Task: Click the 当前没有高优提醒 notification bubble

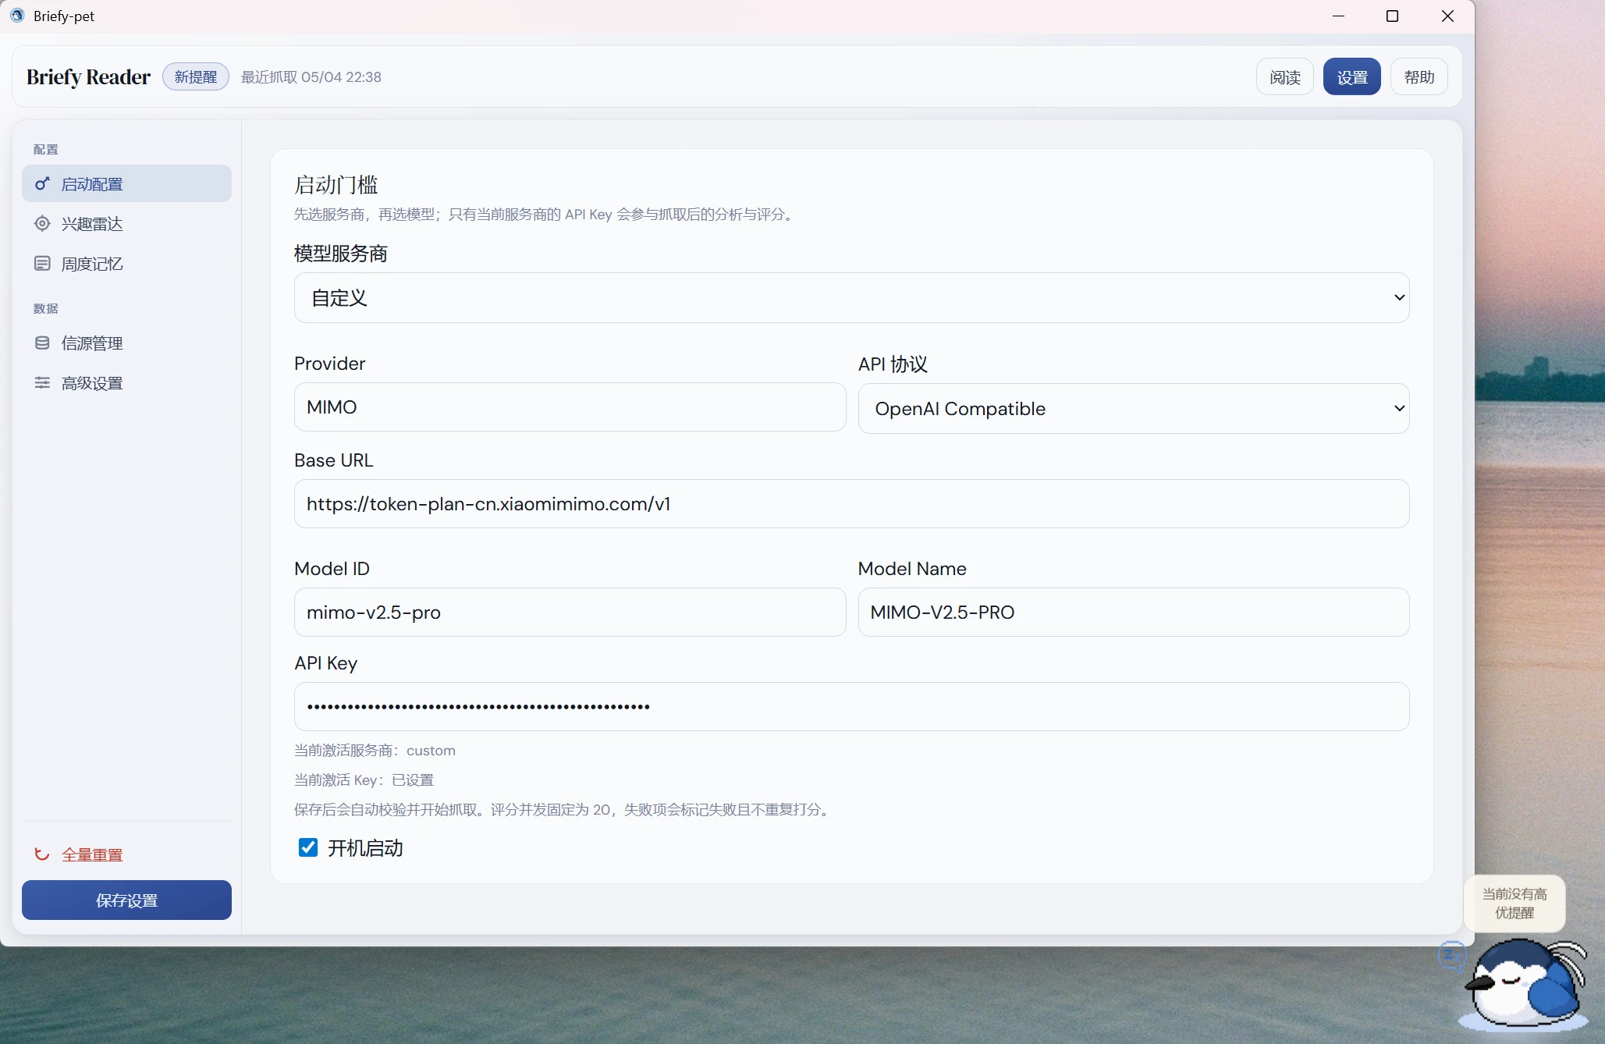Action: click(1514, 903)
